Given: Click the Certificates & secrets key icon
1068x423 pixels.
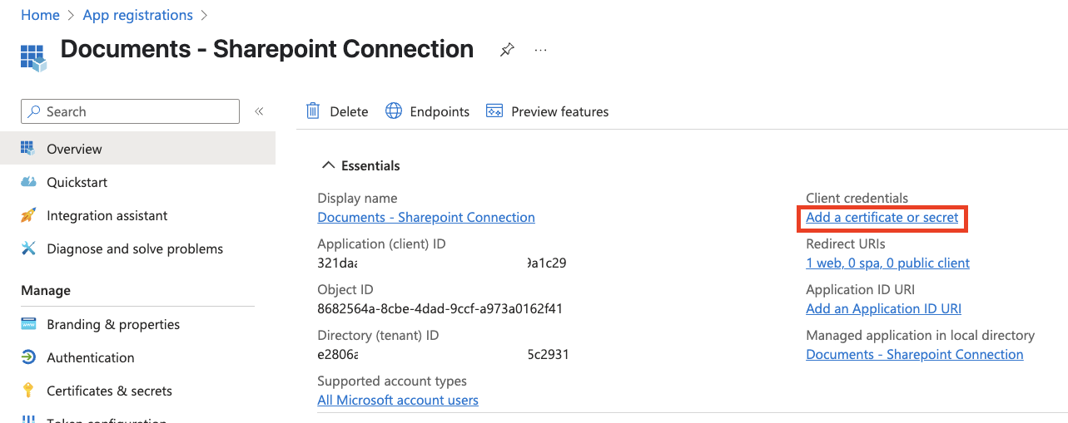Looking at the screenshot, I should 28,391.
